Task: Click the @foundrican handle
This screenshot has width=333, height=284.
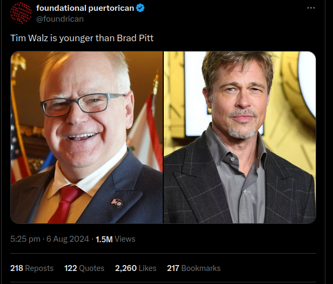Action: click(x=59, y=19)
